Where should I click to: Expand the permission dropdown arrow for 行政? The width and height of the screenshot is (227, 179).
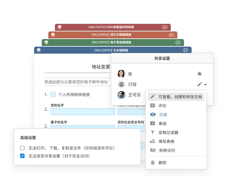(205, 84)
